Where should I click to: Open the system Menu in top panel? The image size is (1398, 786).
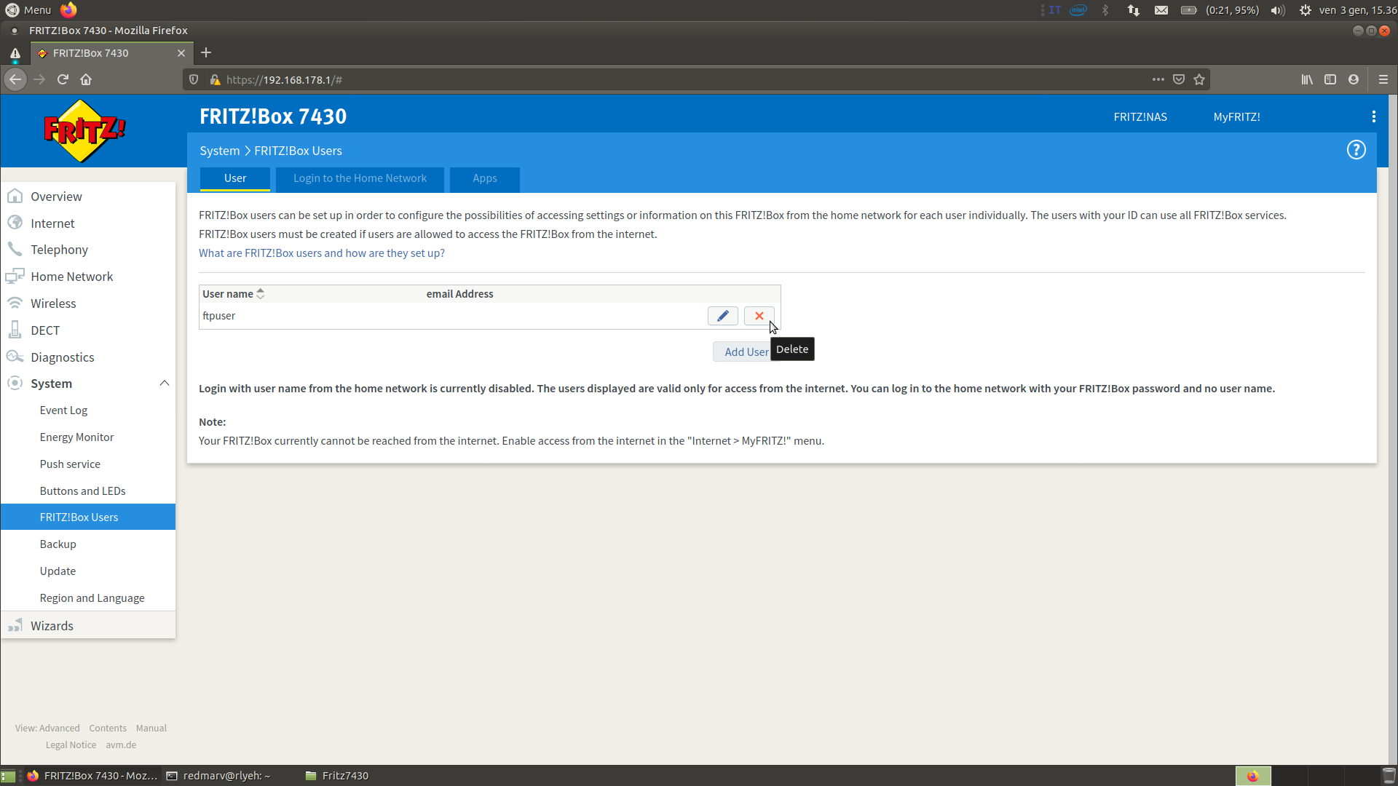click(28, 10)
